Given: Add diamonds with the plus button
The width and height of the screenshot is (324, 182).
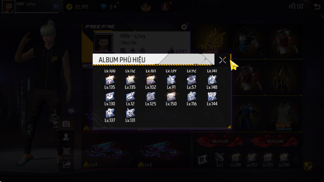Looking at the screenshot, I should pos(115,7).
